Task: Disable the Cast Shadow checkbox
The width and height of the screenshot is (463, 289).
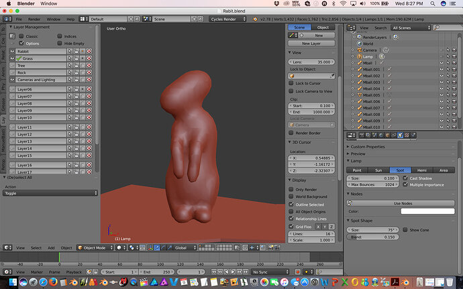Action: pos(405,178)
